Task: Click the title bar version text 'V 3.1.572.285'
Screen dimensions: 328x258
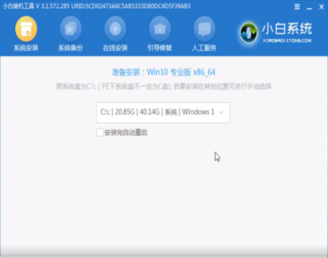Action: (x=52, y=6)
